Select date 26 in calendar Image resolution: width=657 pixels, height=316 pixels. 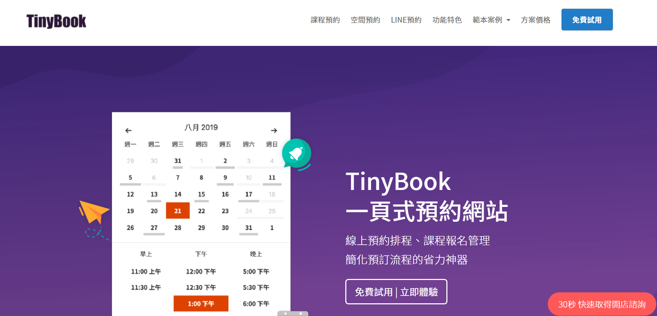[x=130, y=228]
